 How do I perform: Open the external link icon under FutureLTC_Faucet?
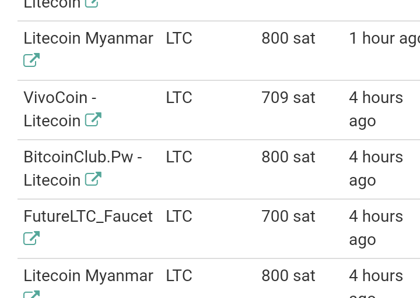pyautogui.click(x=32, y=238)
